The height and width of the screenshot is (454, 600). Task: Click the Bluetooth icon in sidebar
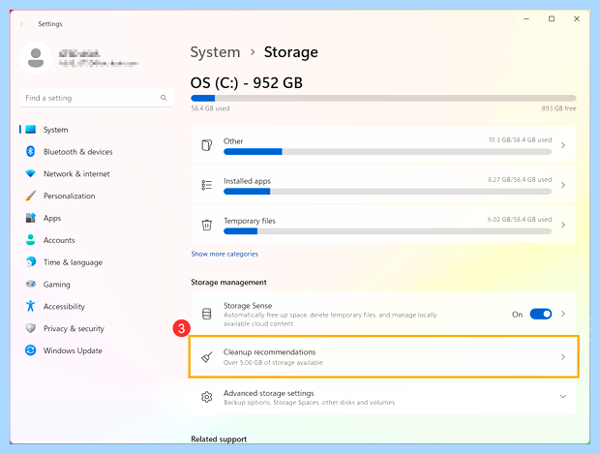tap(31, 151)
